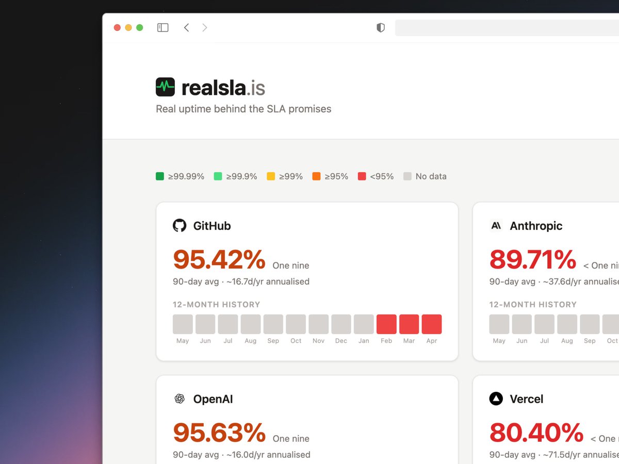Click the red <95% legend swatch
Screen dimensions: 619x464
[x=362, y=176]
